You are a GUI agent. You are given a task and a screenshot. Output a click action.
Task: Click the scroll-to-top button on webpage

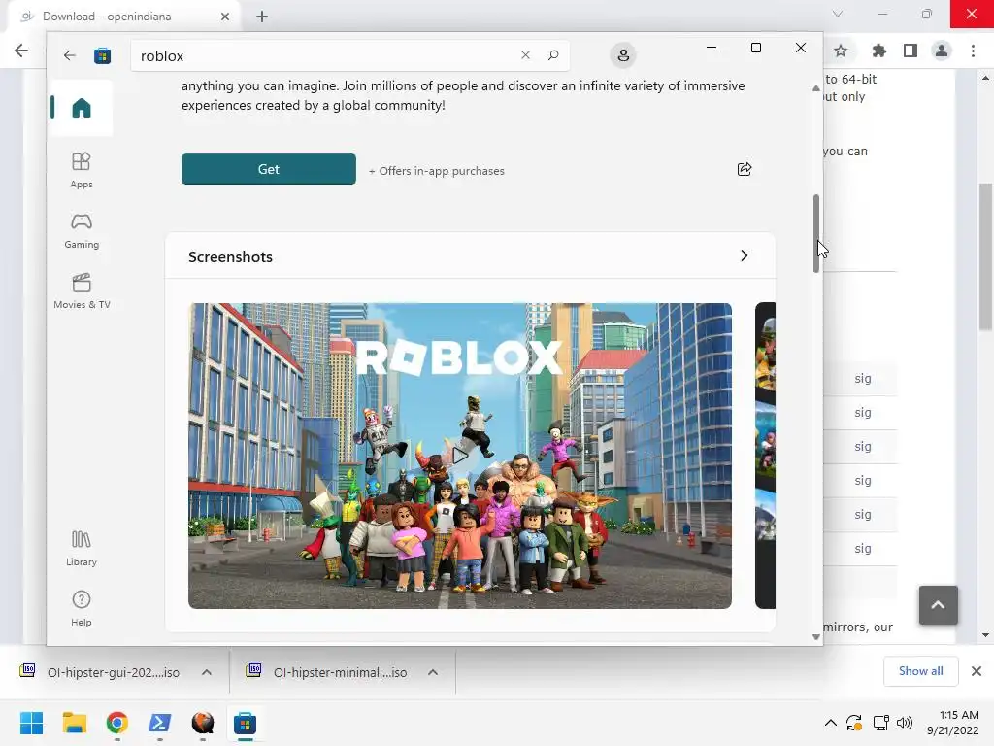tap(939, 604)
